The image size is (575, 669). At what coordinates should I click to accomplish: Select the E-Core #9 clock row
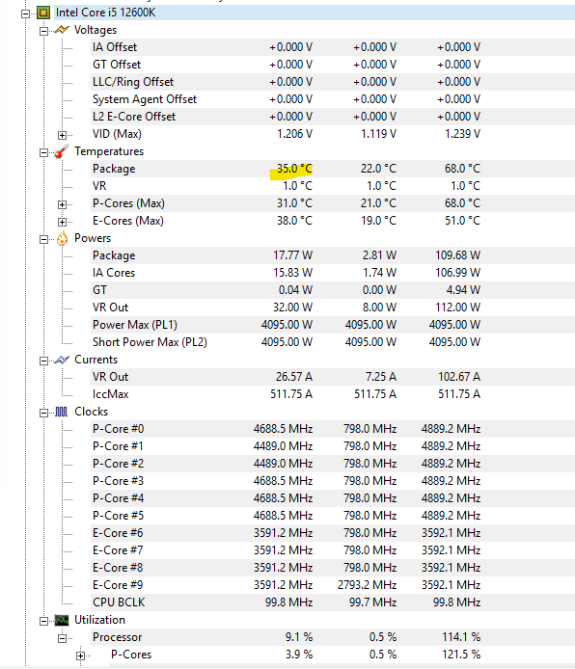tap(333, 585)
